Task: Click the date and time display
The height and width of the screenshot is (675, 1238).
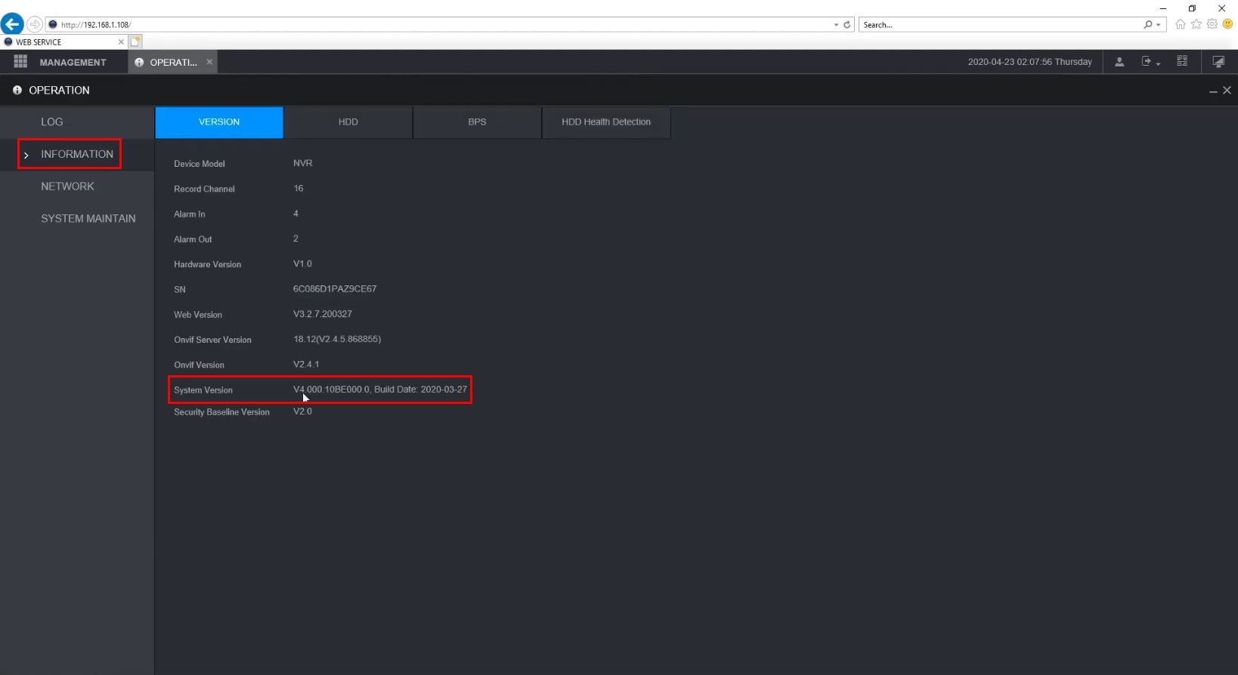Action: tap(1030, 62)
